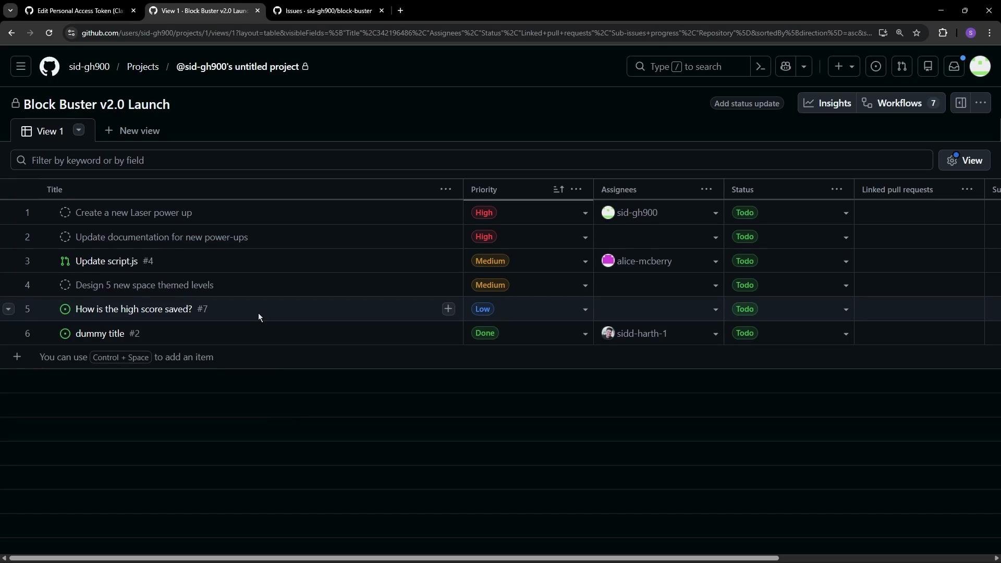Open browser extensions icon
Viewport: 1001px width, 563px height.
[943, 33]
